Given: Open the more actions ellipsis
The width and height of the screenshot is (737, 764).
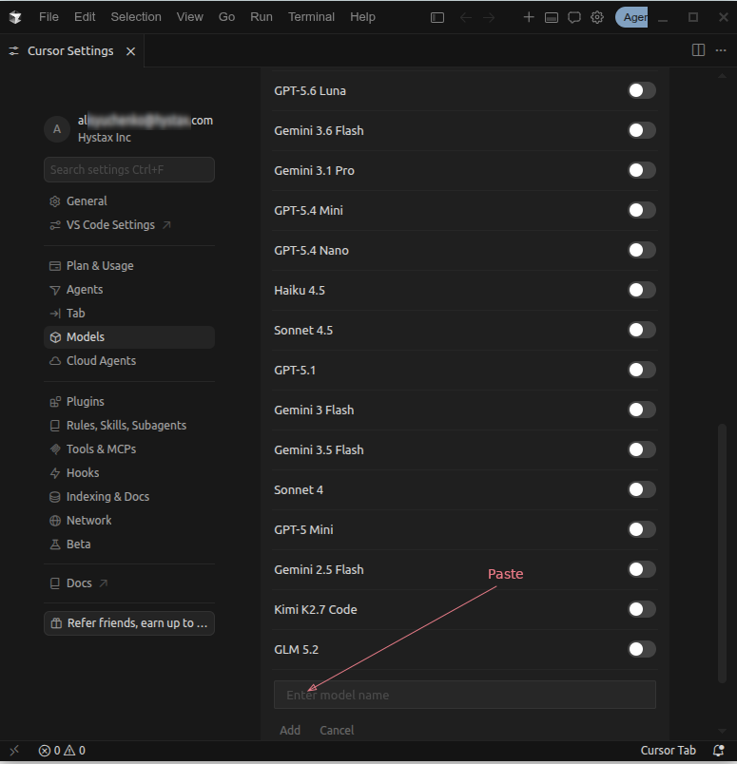Looking at the screenshot, I should [721, 50].
